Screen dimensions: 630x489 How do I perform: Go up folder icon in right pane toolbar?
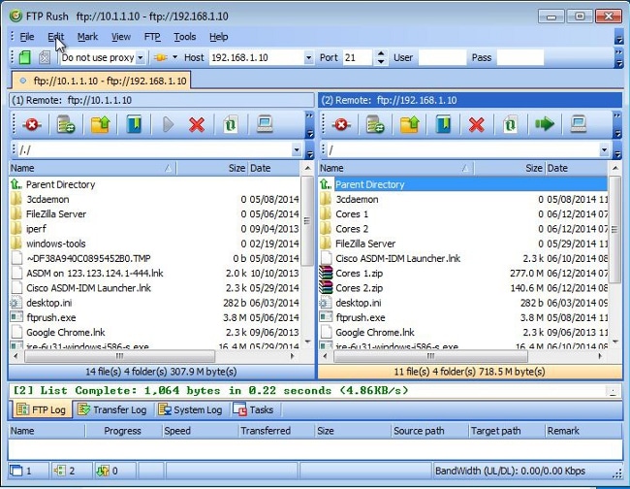click(x=409, y=124)
